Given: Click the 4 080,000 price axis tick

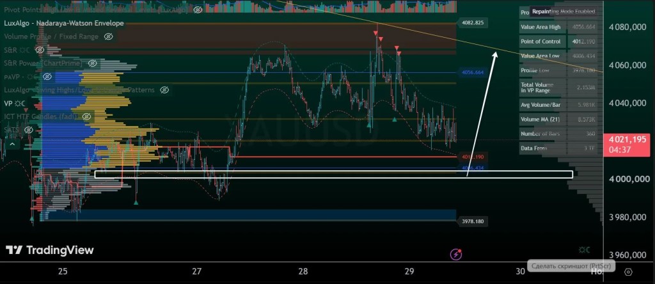Looking at the screenshot, I should click(628, 27).
